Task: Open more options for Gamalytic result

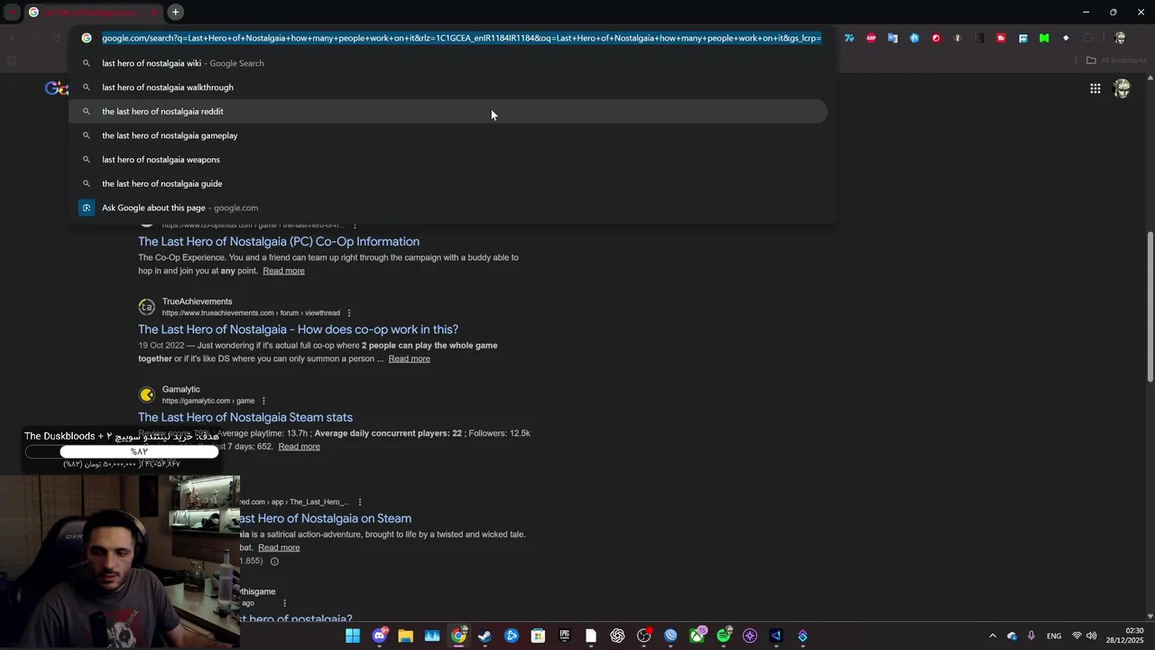Action: point(263,401)
